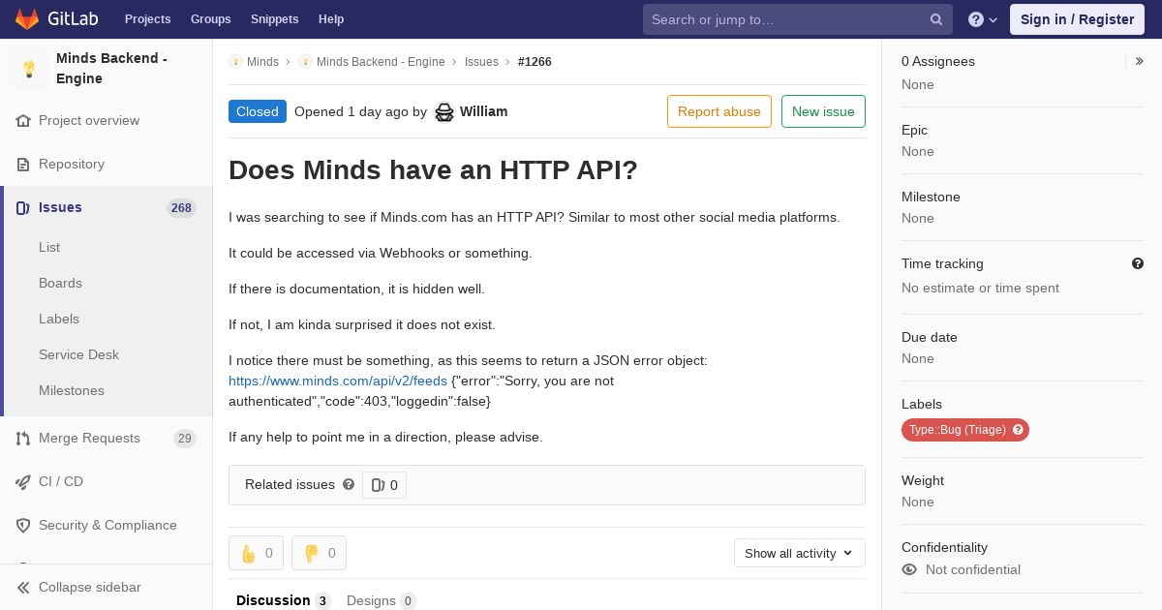Click the search magnifier icon
Screen dimensions: 1162x610
935,19
